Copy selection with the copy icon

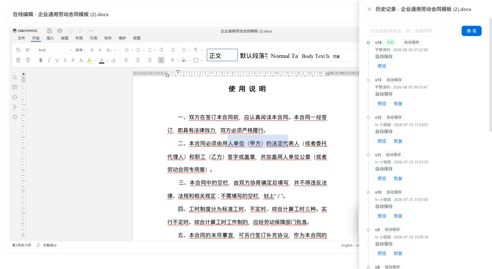click(18, 50)
